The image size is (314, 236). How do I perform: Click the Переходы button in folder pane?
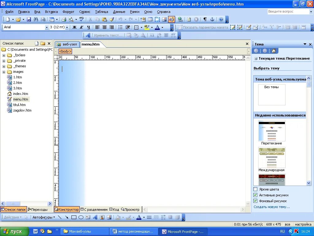(x=38, y=210)
